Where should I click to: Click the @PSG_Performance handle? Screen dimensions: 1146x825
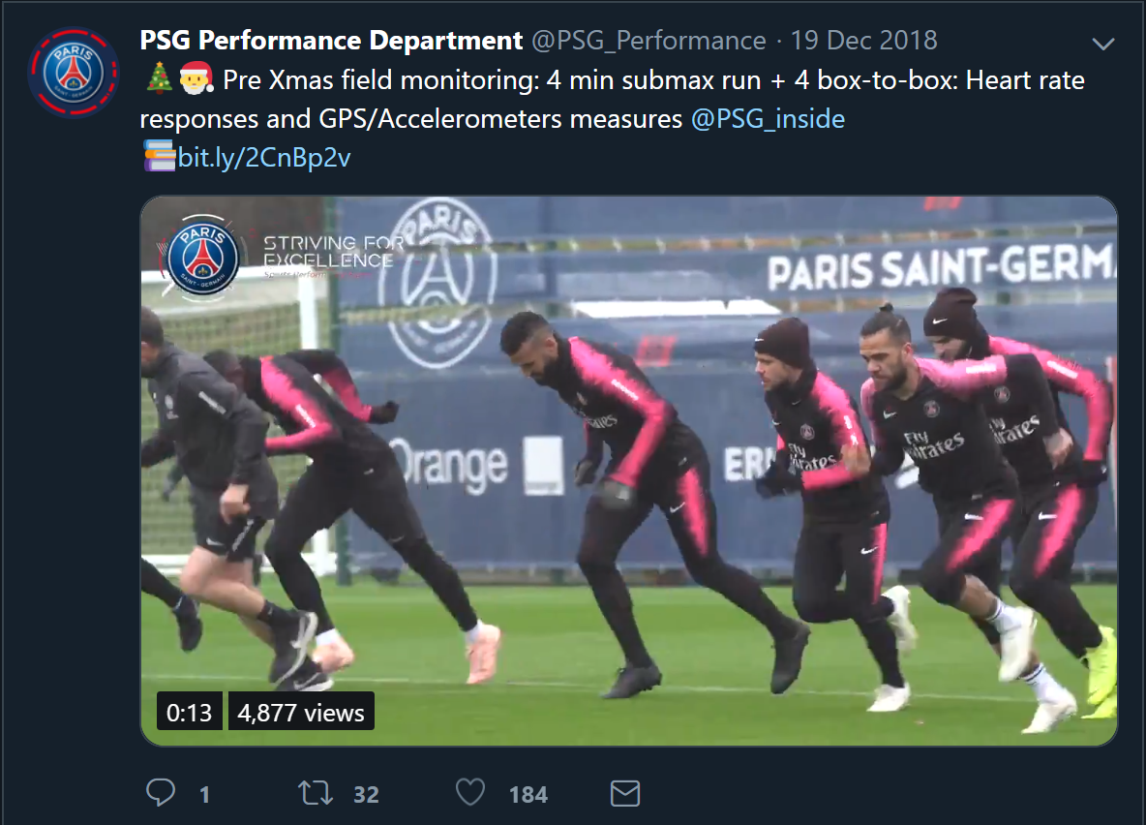649,41
